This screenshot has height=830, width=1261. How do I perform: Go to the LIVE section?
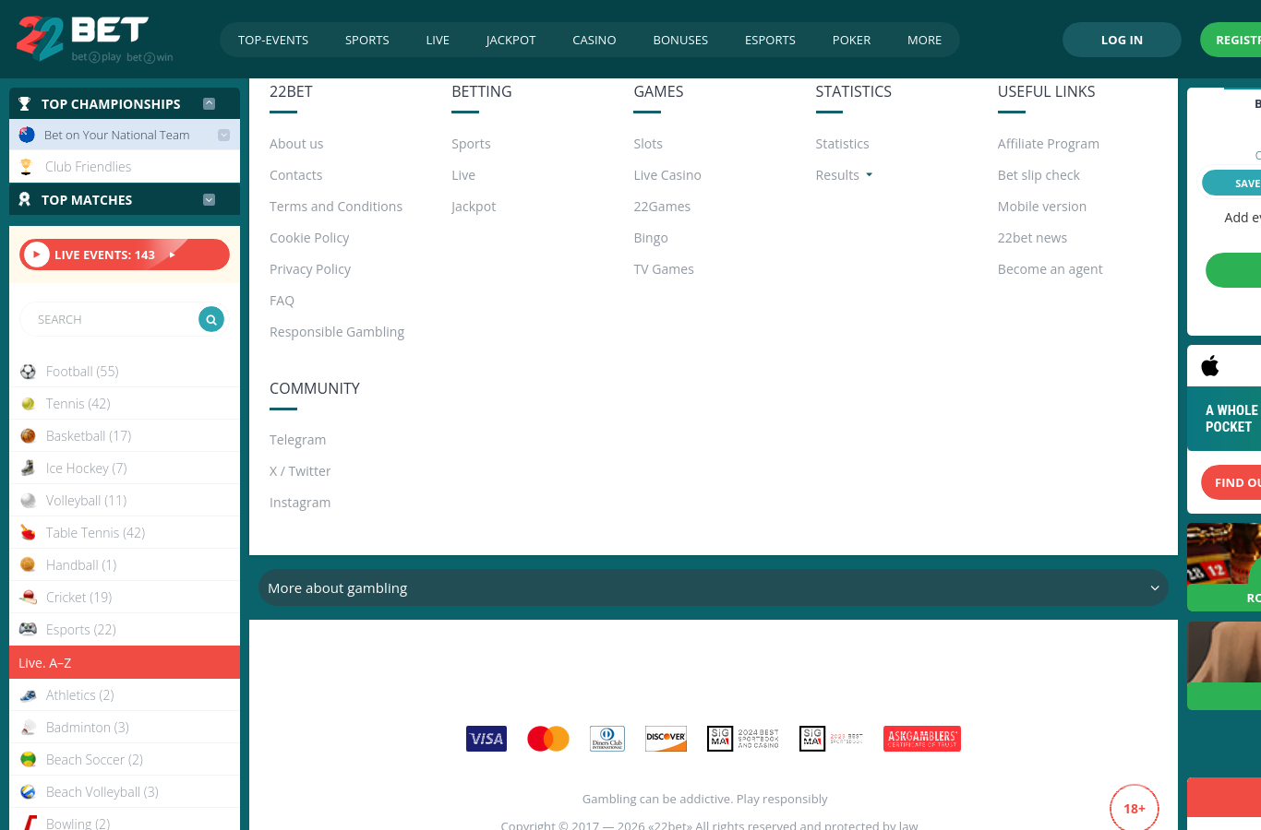[x=438, y=40]
